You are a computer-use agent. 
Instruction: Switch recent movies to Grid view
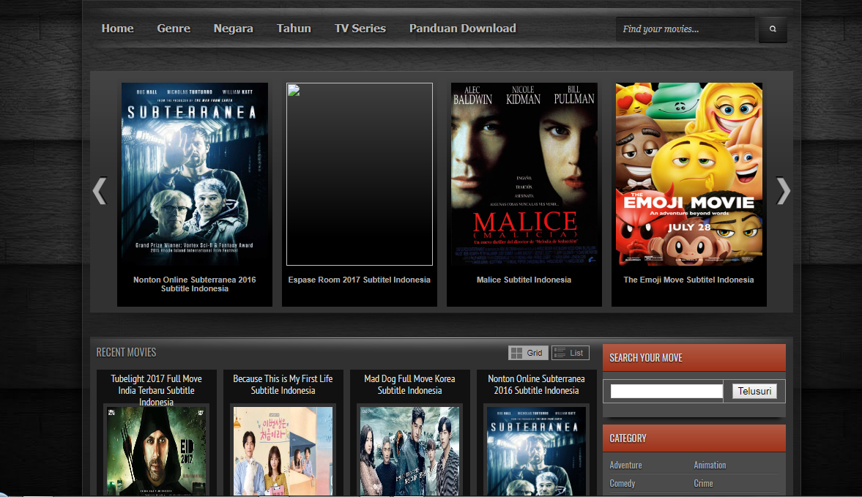pyautogui.click(x=528, y=353)
